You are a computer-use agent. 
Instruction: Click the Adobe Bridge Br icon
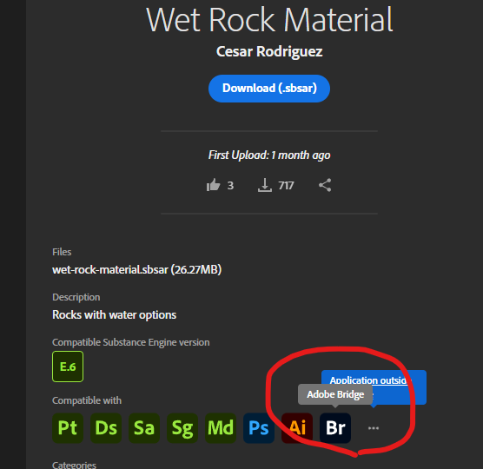[335, 428]
